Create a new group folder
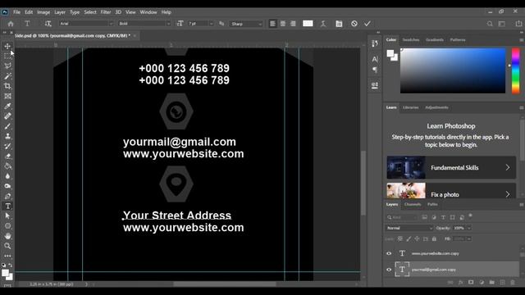The height and width of the screenshot is (295, 525). tap(491, 282)
